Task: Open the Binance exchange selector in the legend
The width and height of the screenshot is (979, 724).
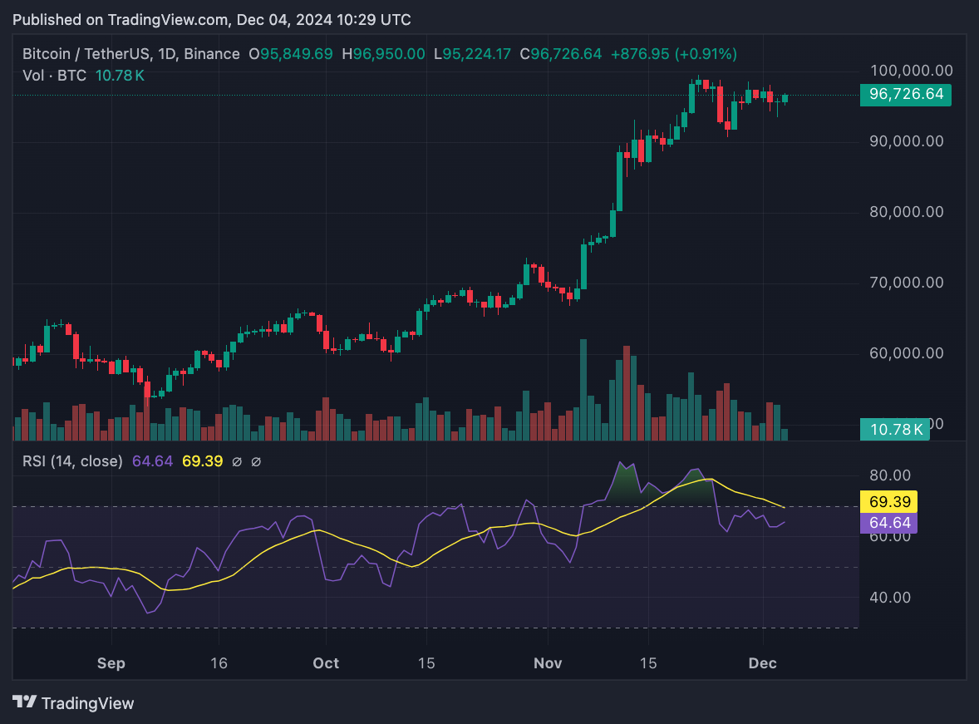Action: point(213,53)
